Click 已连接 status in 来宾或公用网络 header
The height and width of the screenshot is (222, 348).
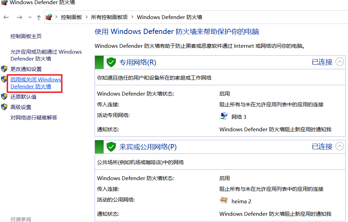(322, 146)
